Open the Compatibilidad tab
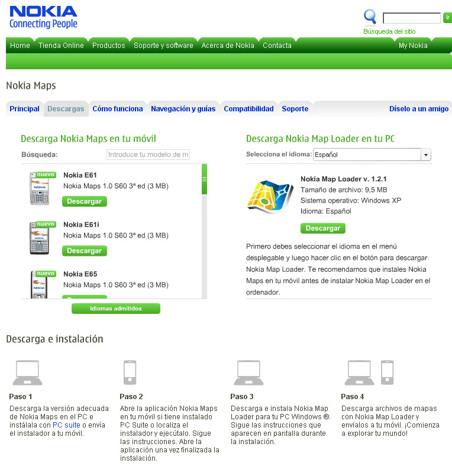This screenshot has height=469, width=452. [249, 109]
